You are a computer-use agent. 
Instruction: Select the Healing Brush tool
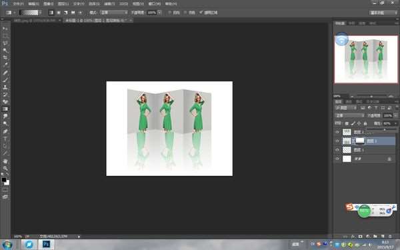[5, 73]
